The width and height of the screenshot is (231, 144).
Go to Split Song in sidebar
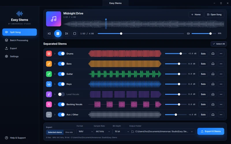point(20,32)
